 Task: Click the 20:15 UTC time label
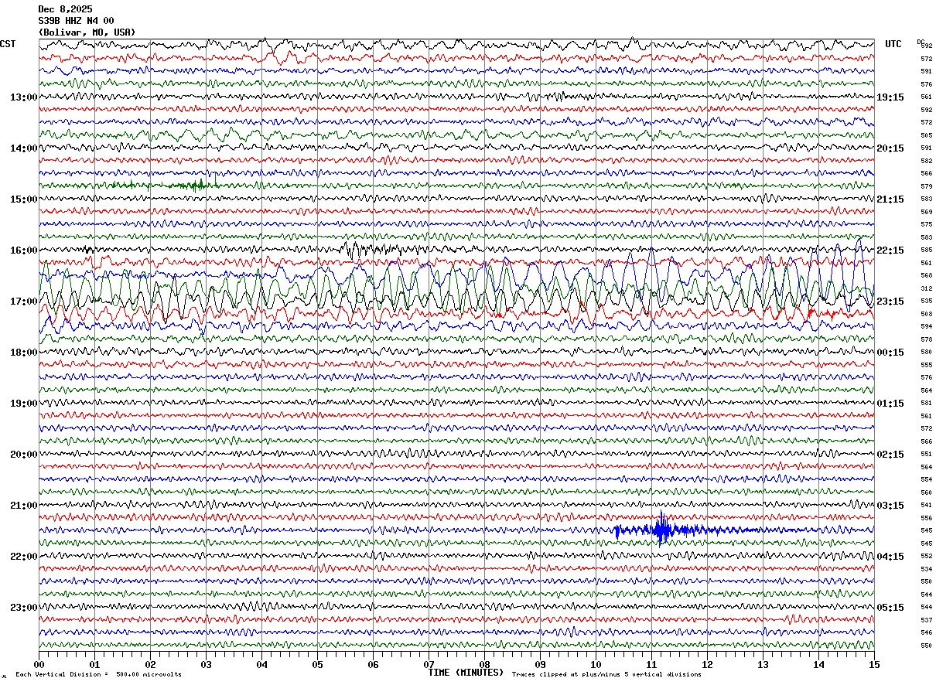(x=890, y=148)
